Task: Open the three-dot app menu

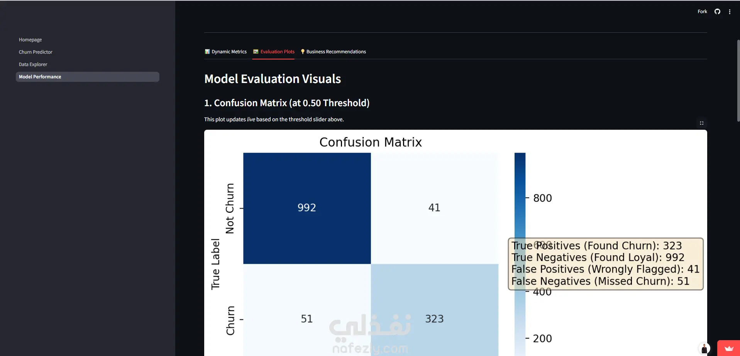Action: (x=730, y=12)
